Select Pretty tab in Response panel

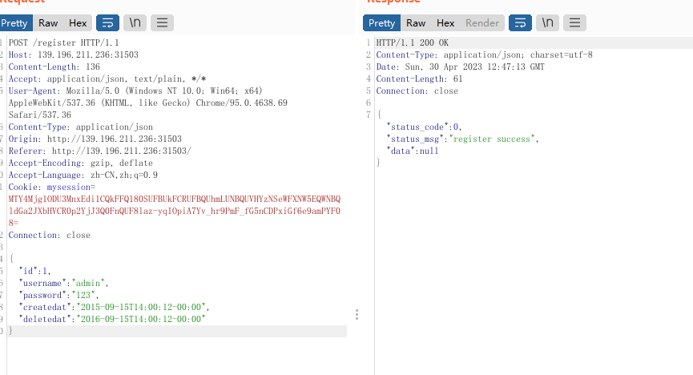tap(382, 23)
